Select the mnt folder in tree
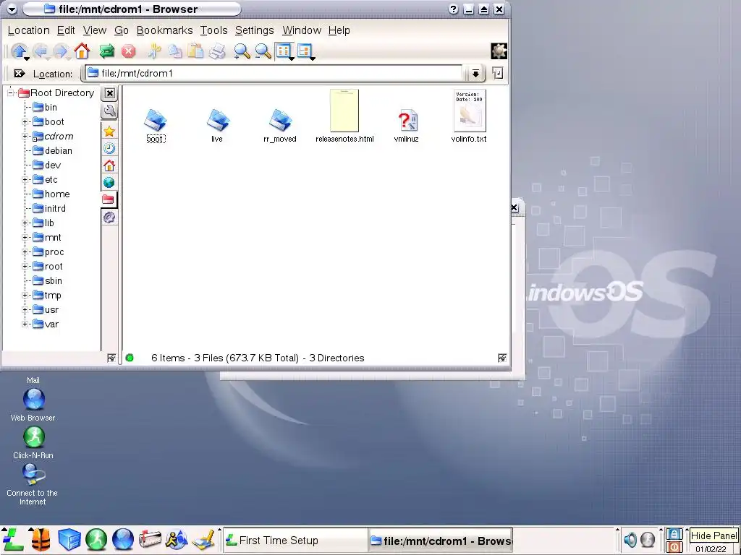The image size is (741, 555). coord(47,237)
